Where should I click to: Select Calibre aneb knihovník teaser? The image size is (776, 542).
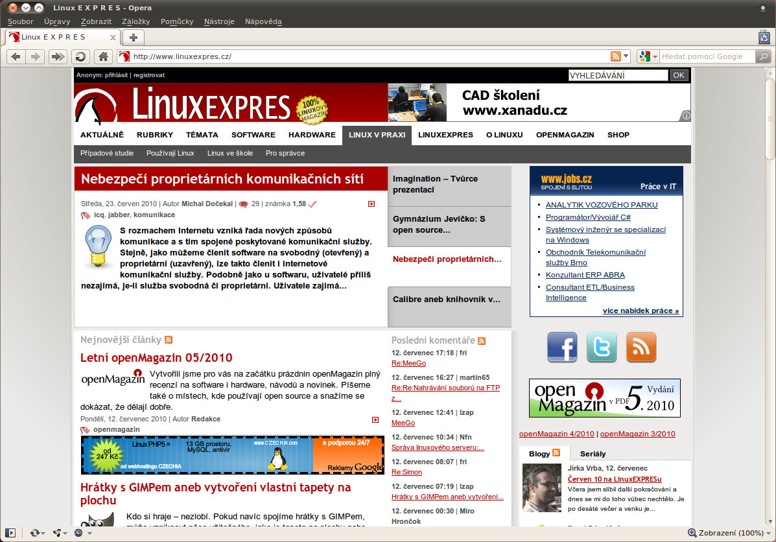point(449,307)
